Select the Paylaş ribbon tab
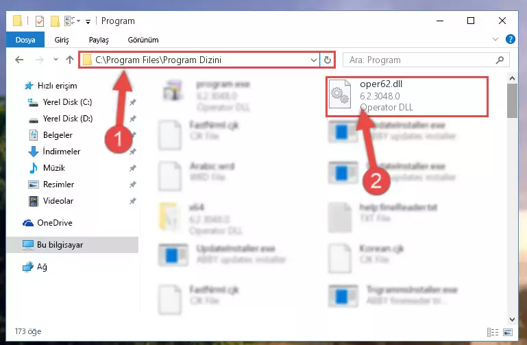527x345 pixels. click(x=99, y=40)
